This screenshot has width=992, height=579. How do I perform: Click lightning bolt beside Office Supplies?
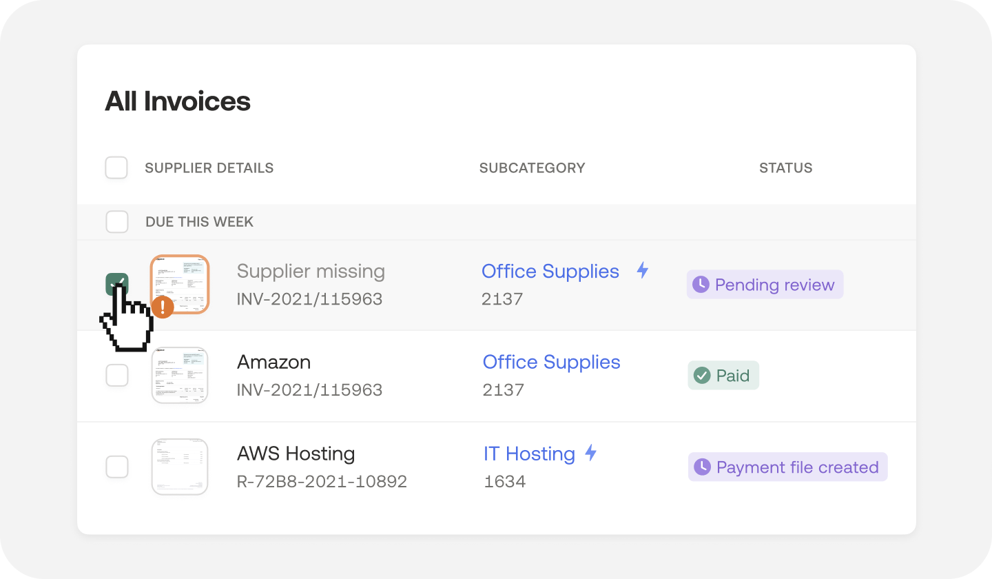click(642, 270)
